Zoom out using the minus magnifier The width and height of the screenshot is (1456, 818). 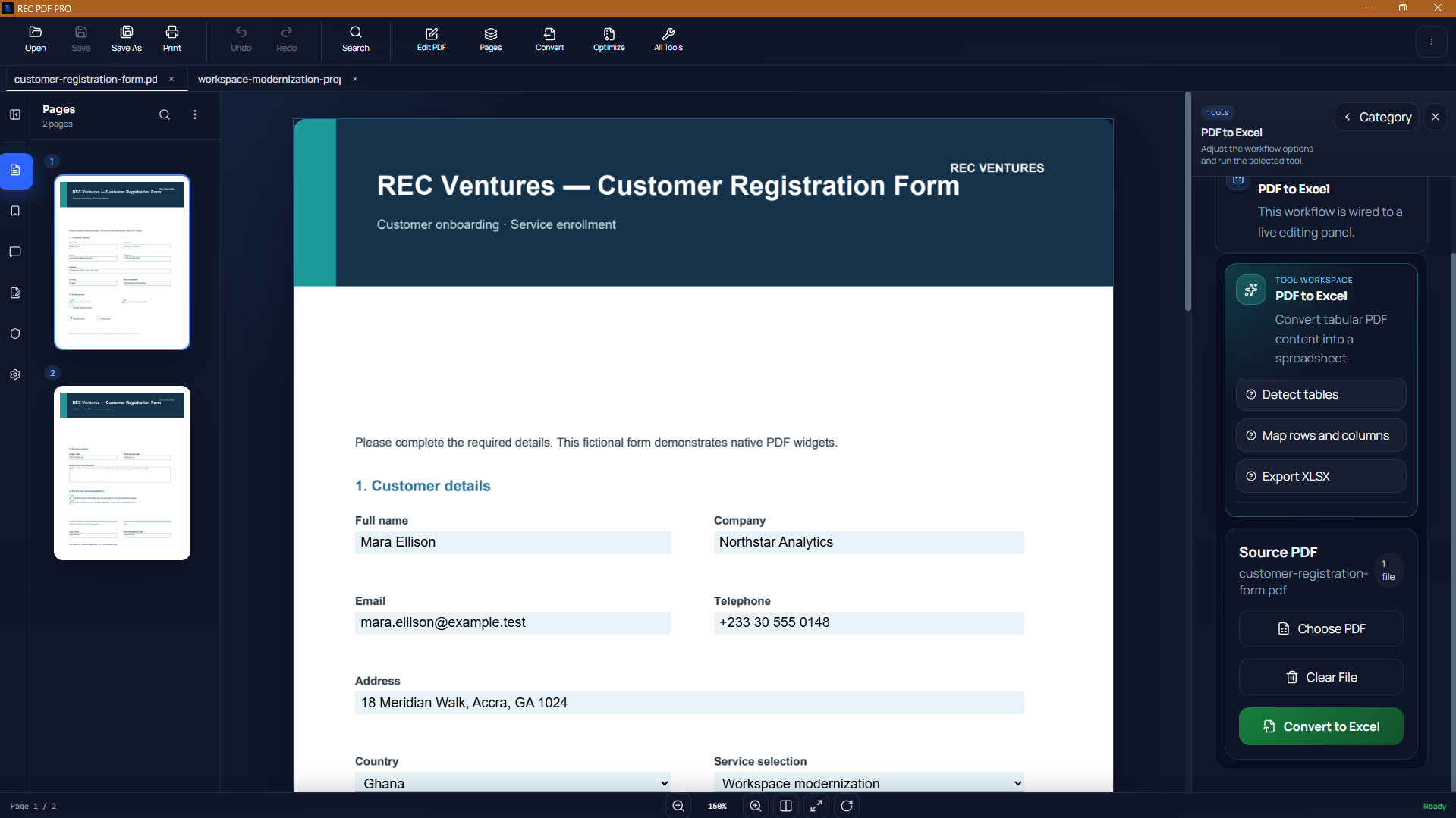point(678,806)
